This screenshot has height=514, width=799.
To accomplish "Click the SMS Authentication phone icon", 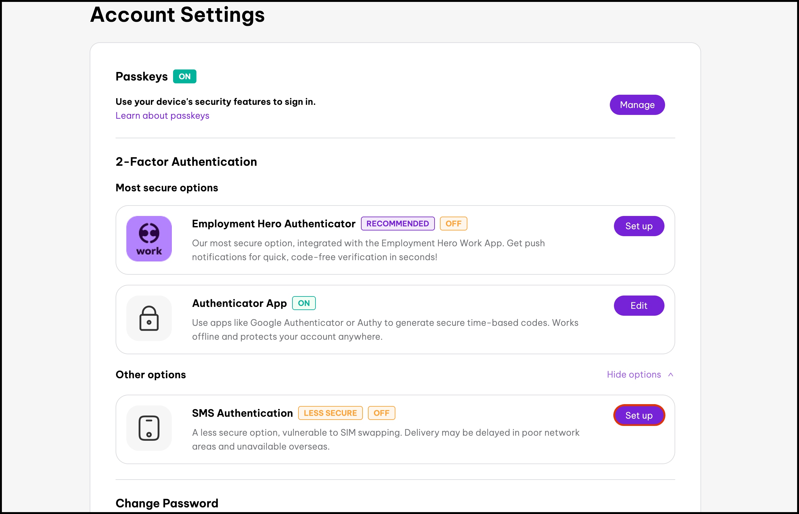I will [149, 428].
